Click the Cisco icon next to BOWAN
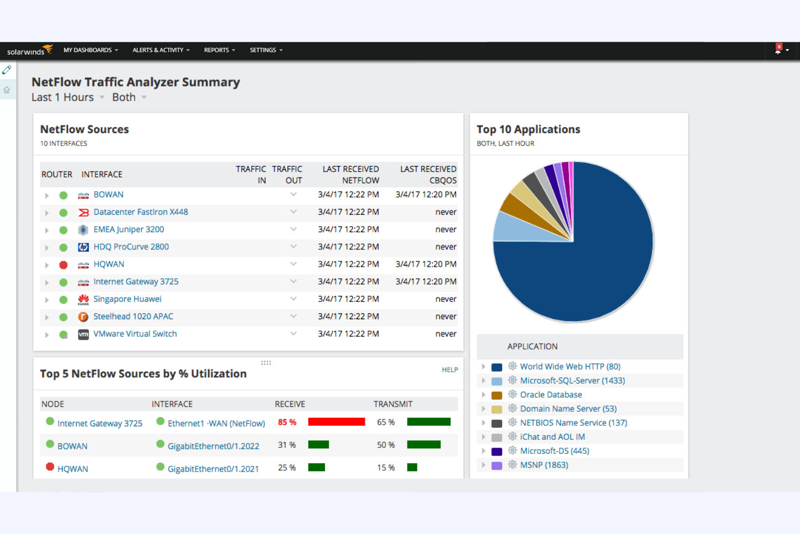The height and width of the screenshot is (534, 800). coord(83,195)
